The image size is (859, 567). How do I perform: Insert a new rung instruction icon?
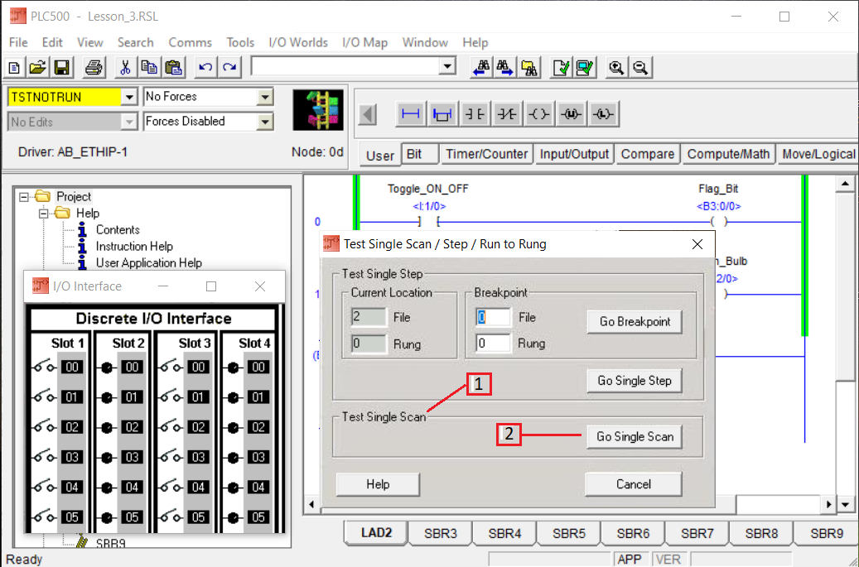(x=410, y=114)
